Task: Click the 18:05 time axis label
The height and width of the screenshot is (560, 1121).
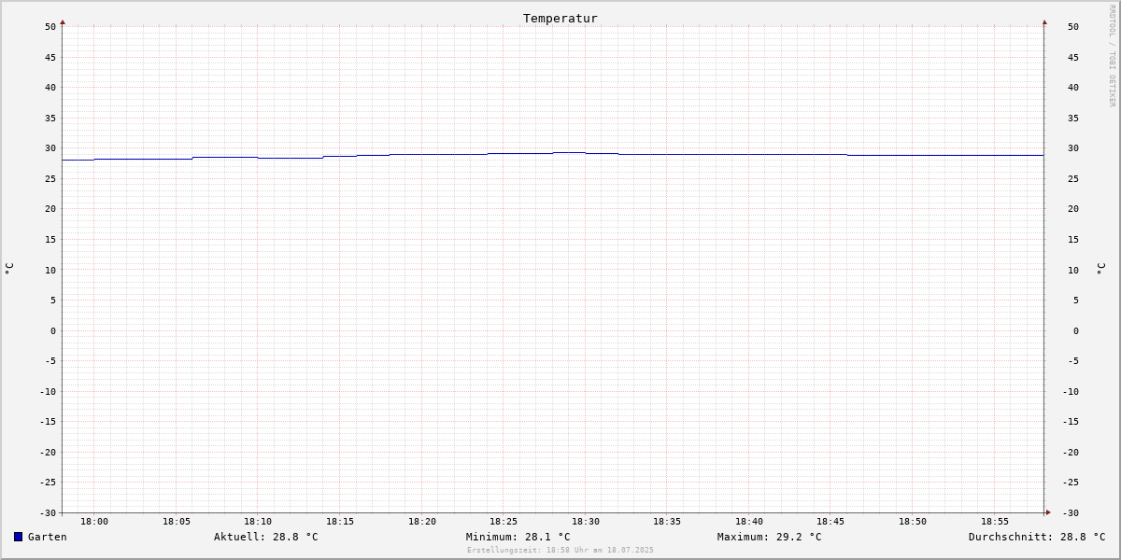Action: click(177, 522)
